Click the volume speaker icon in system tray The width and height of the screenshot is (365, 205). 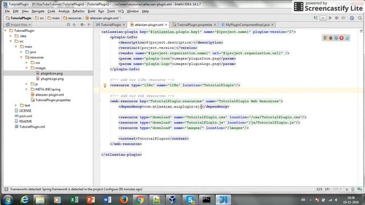[336, 200]
